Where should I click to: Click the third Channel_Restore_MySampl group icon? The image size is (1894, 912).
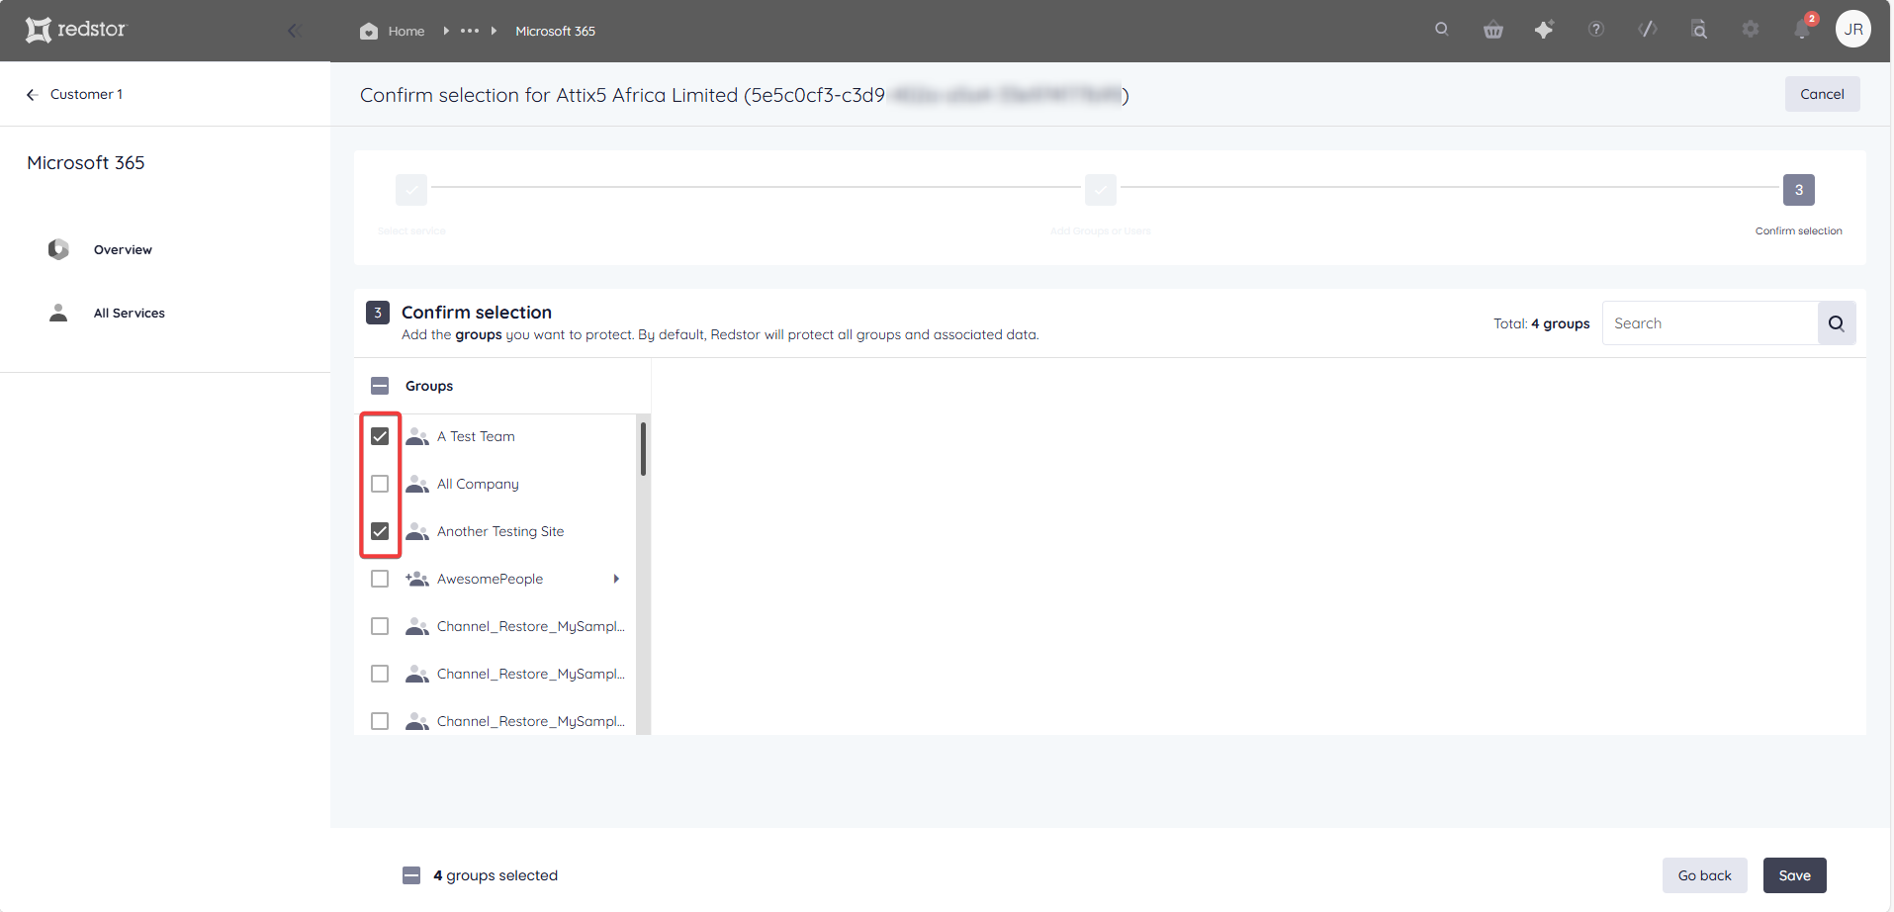[x=417, y=721]
